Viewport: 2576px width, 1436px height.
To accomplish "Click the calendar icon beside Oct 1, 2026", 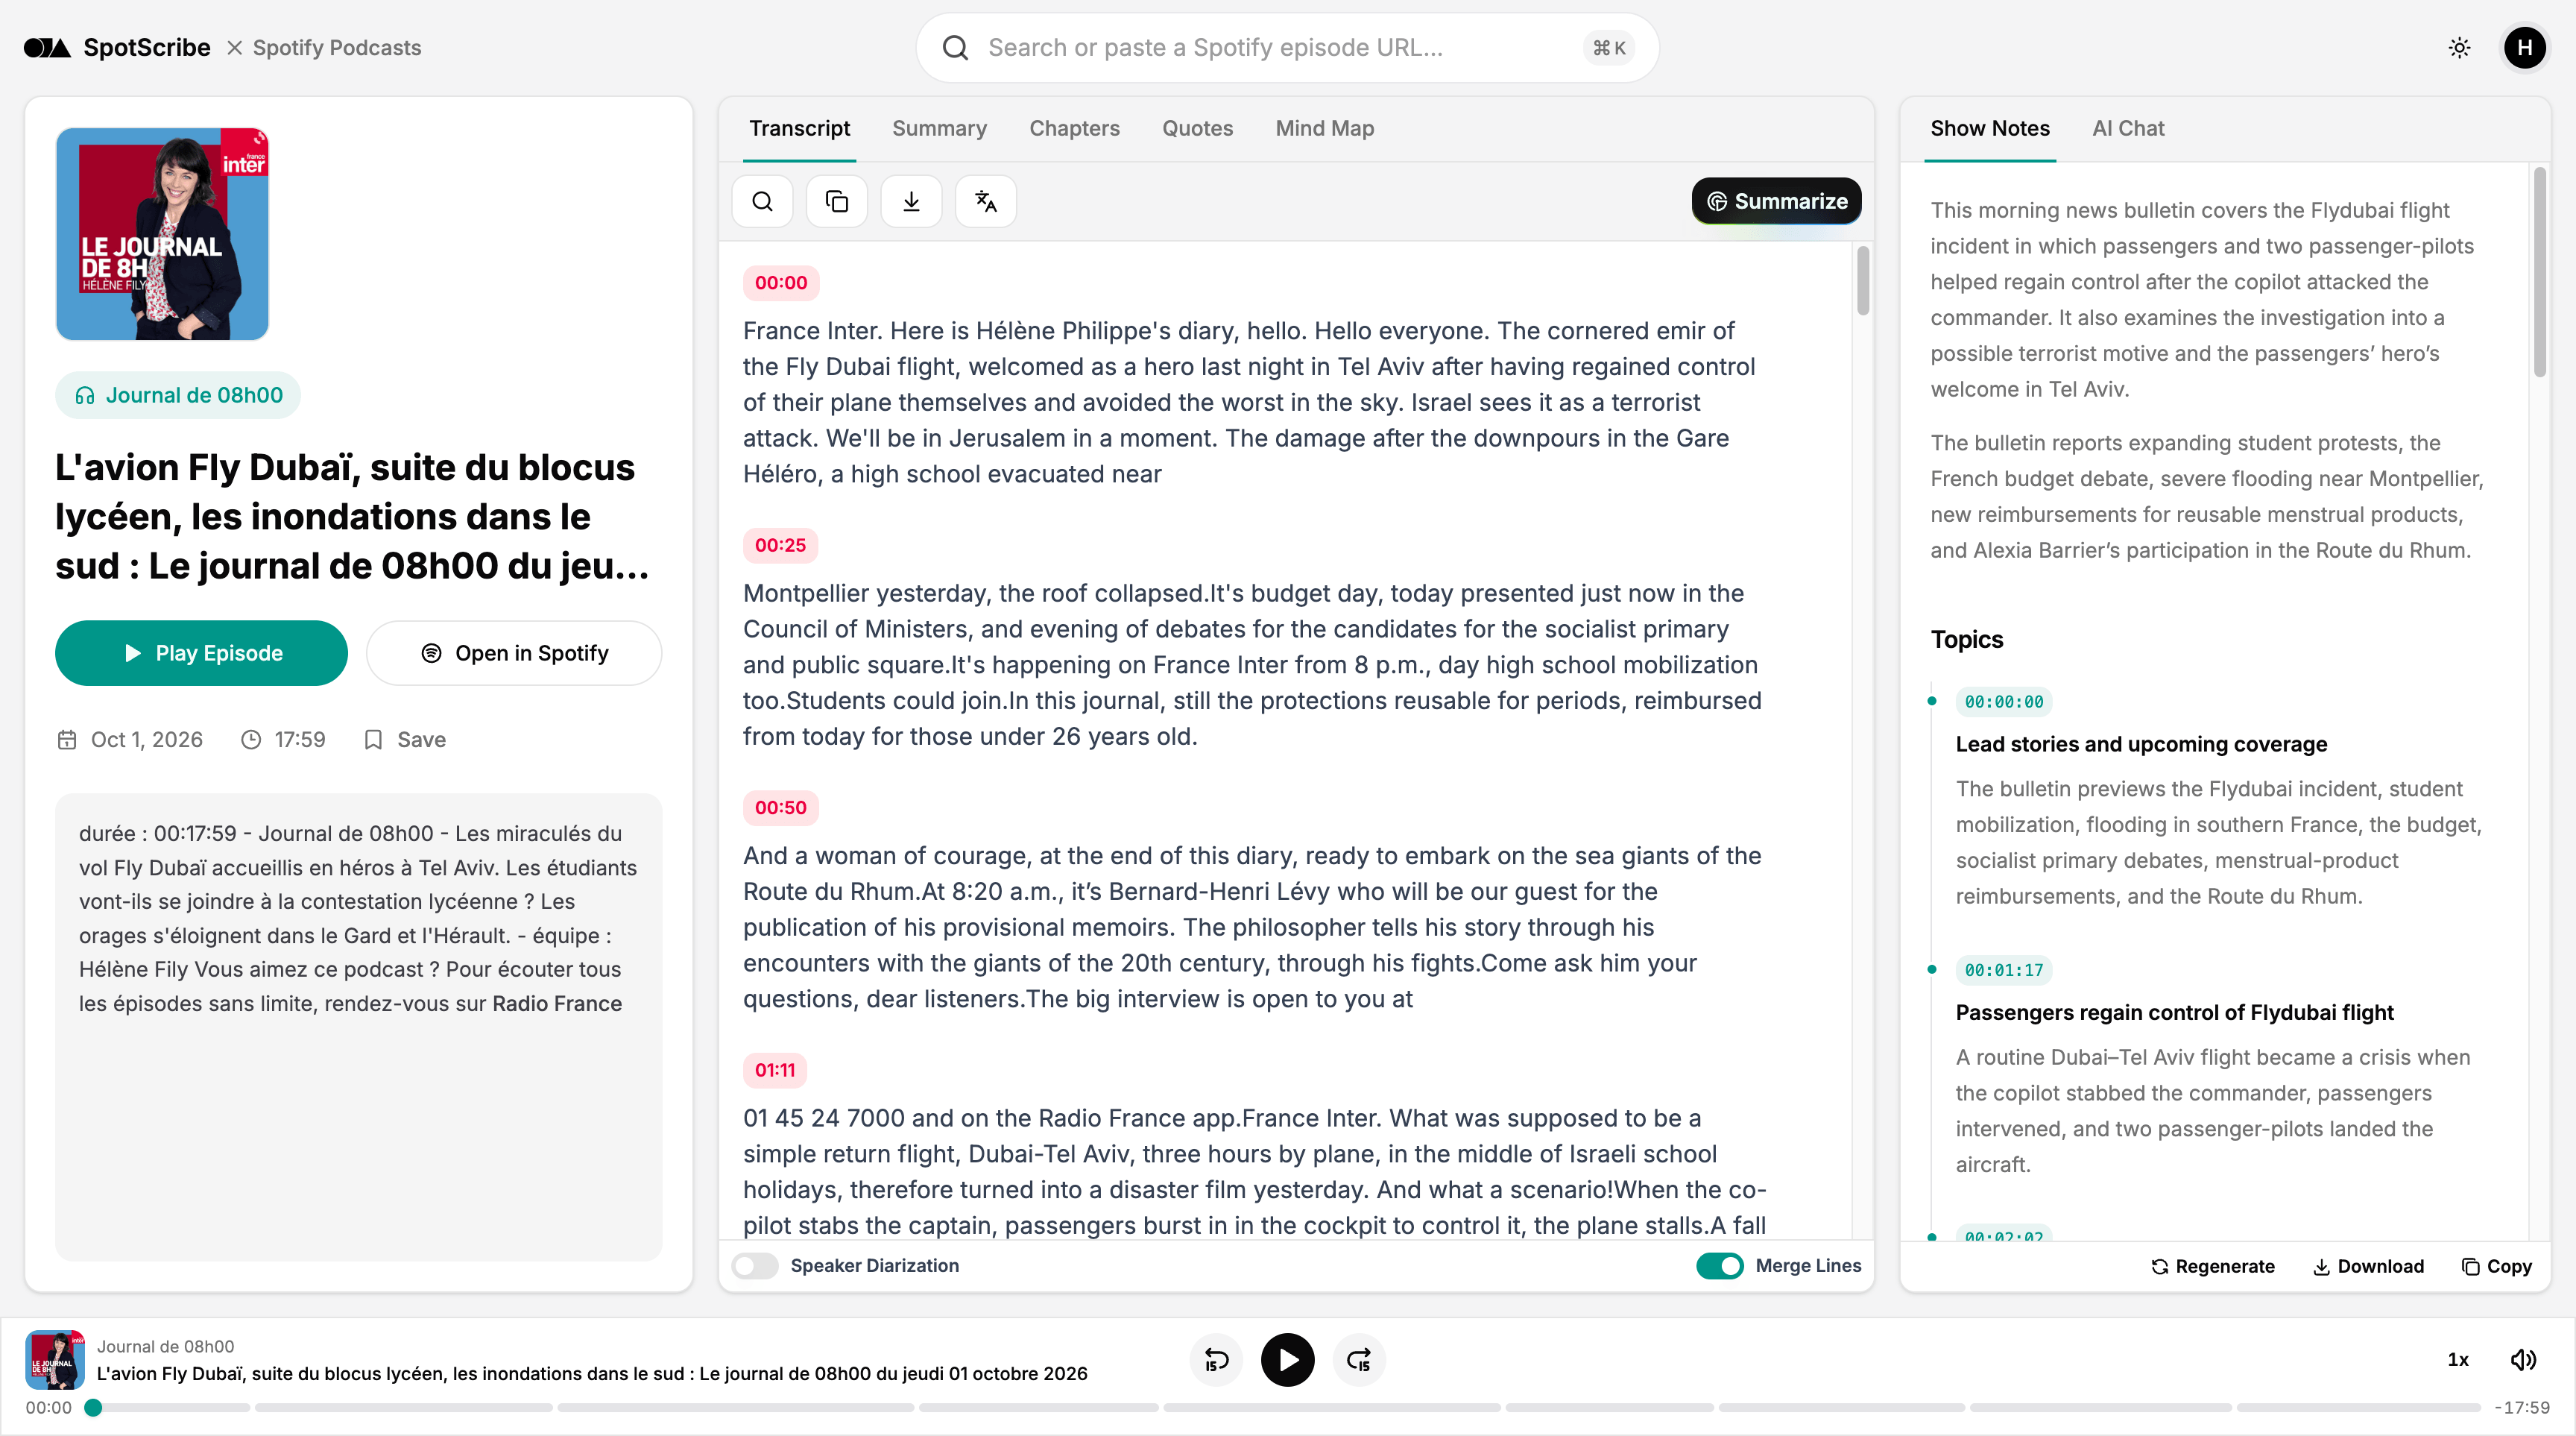I will click(67, 740).
